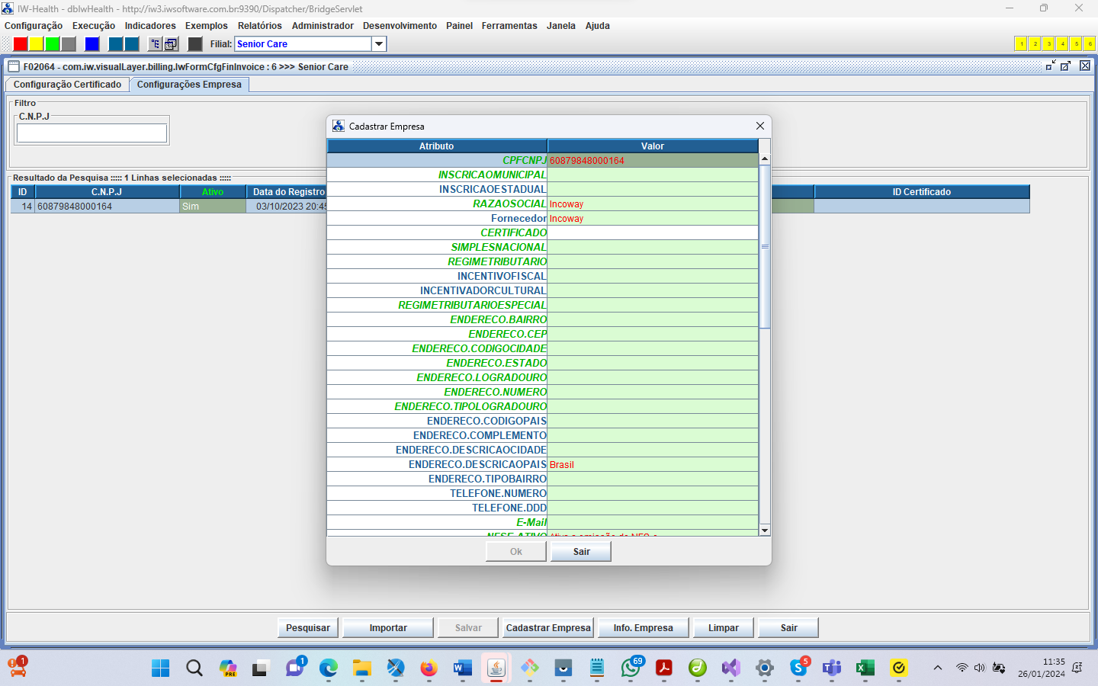The height and width of the screenshot is (686, 1098).
Task: Click the Pesquisar button
Action: 308,628
